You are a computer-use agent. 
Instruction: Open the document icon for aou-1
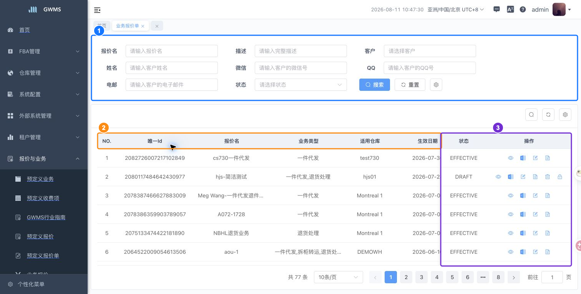coord(548,252)
